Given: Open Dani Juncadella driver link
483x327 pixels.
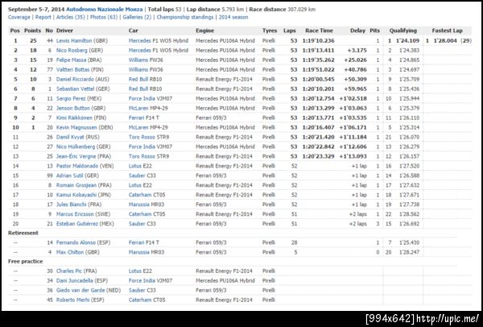Looking at the screenshot, I should 75,281.
